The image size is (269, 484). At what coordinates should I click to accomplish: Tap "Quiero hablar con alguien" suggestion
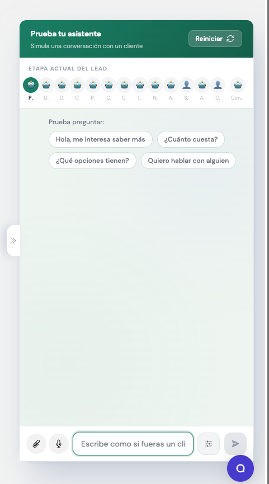(x=188, y=161)
